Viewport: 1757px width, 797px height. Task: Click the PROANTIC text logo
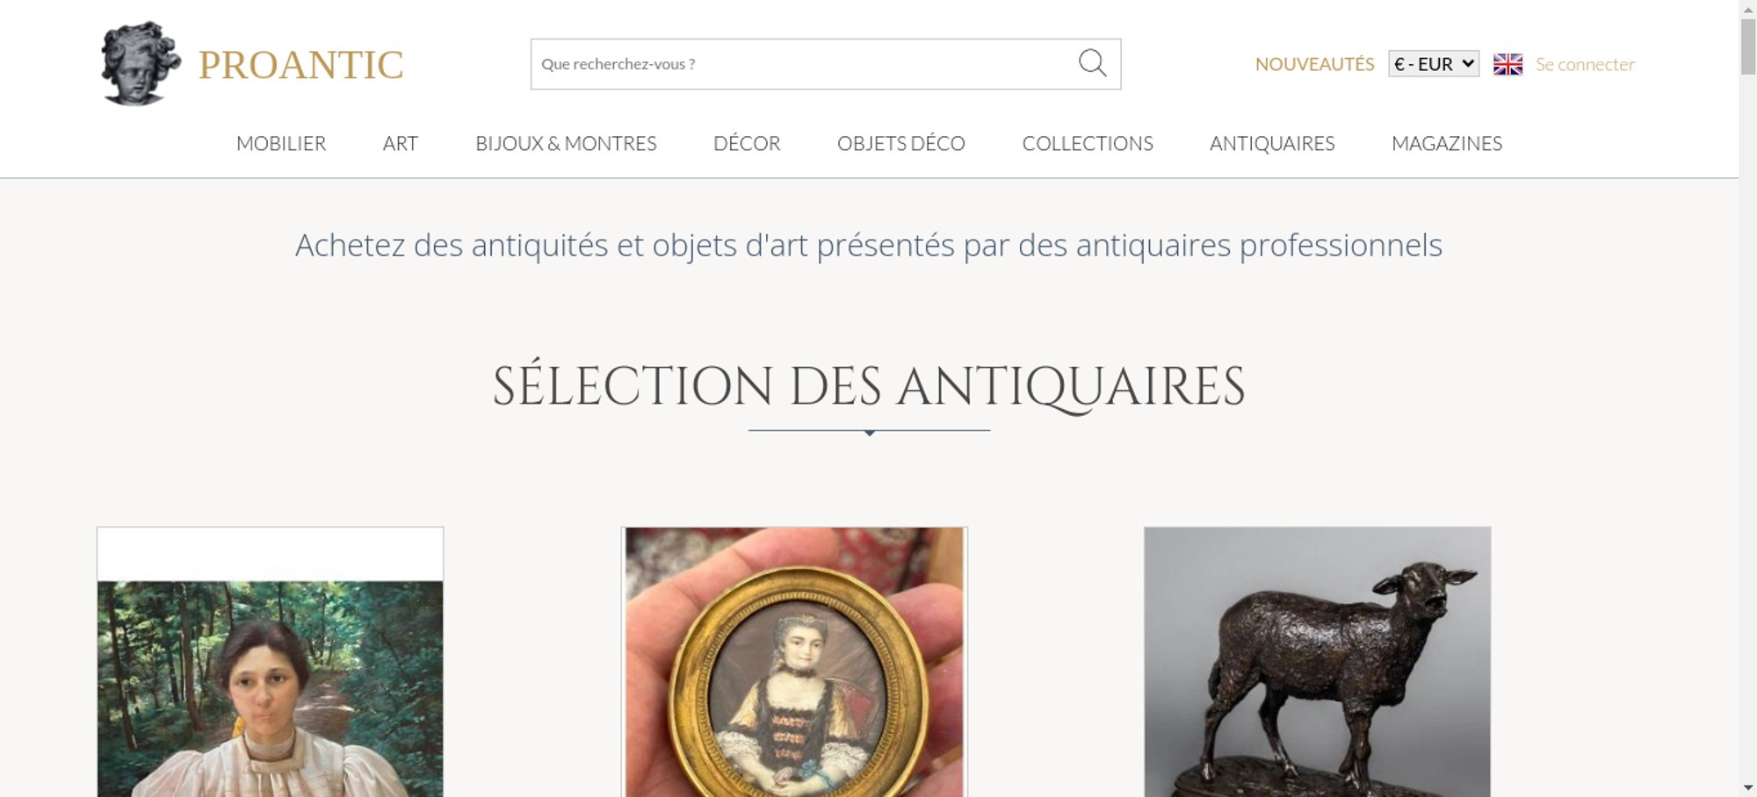pyautogui.click(x=300, y=65)
